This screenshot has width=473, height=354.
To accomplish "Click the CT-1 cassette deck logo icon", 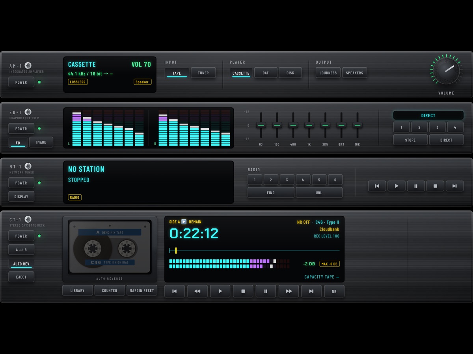I will pos(28,219).
